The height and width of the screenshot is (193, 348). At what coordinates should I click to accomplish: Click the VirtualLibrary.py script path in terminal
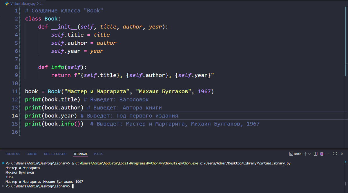pos(245,163)
